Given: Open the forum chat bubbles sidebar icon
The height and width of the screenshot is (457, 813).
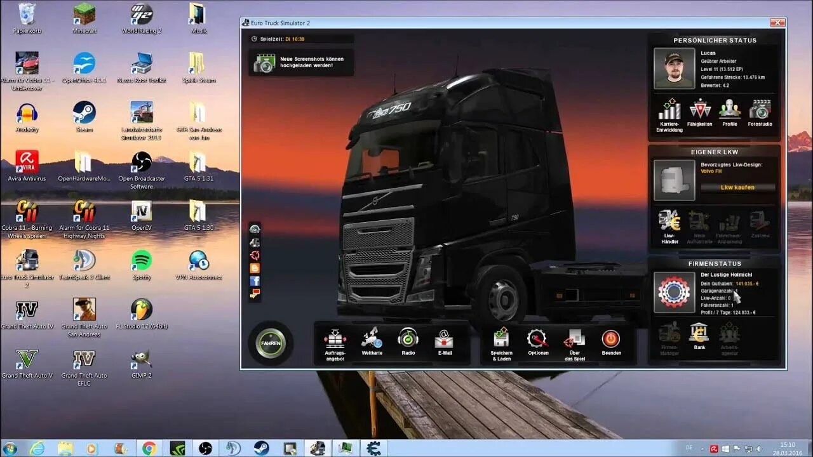Looking at the screenshot, I should pyautogui.click(x=255, y=294).
